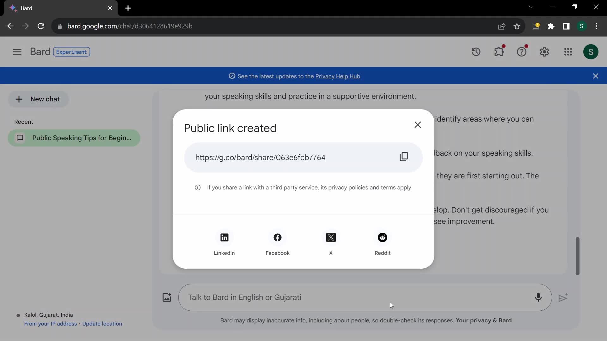607x341 pixels.
Task: Reload the Bard page
Action: point(41,26)
